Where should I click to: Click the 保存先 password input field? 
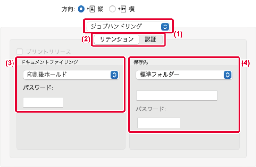click(x=159, y=123)
